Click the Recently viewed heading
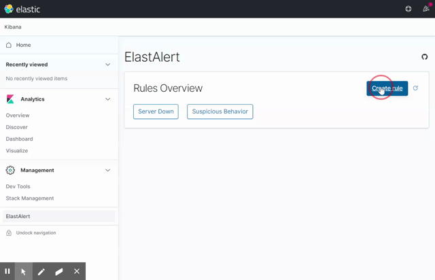435x280 pixels. [x=27, y=65]
